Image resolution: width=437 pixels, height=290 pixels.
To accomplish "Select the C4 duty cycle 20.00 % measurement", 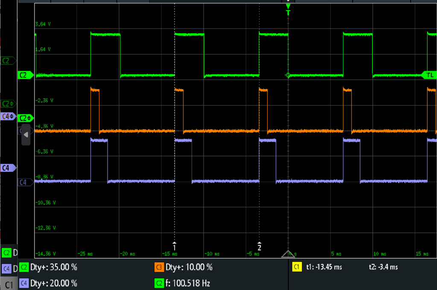I will (48, 283).
